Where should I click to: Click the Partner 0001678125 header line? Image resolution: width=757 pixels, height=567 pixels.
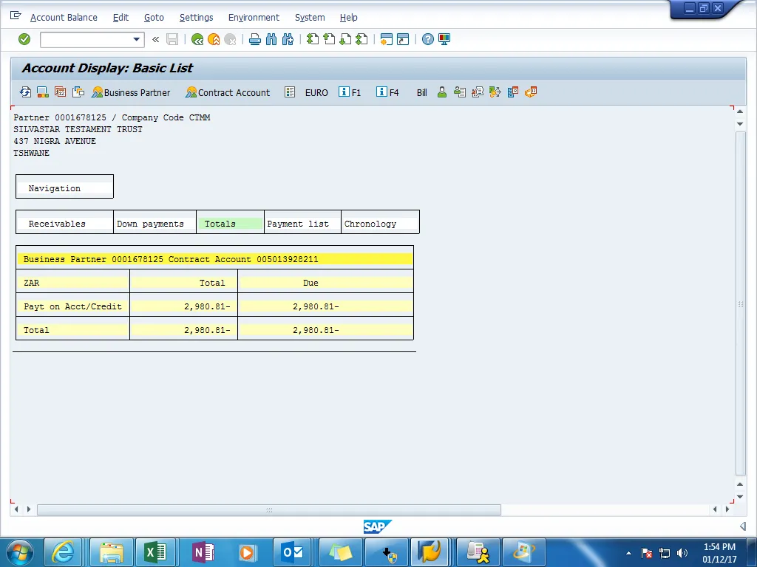(x=112, y=117)
